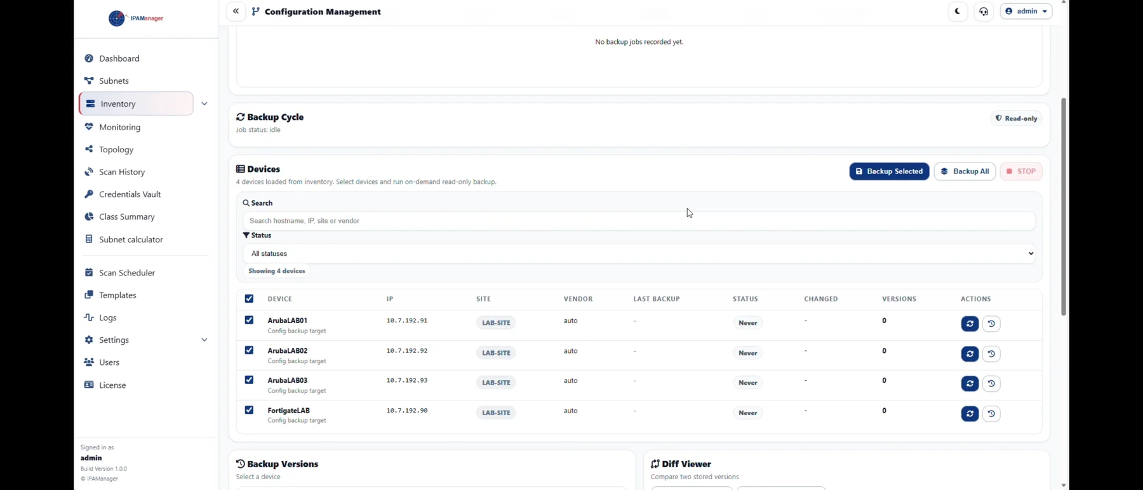Click the License card icon
Image resolution: width=1143 pixels, height=490 pixels.
point(89,385)
